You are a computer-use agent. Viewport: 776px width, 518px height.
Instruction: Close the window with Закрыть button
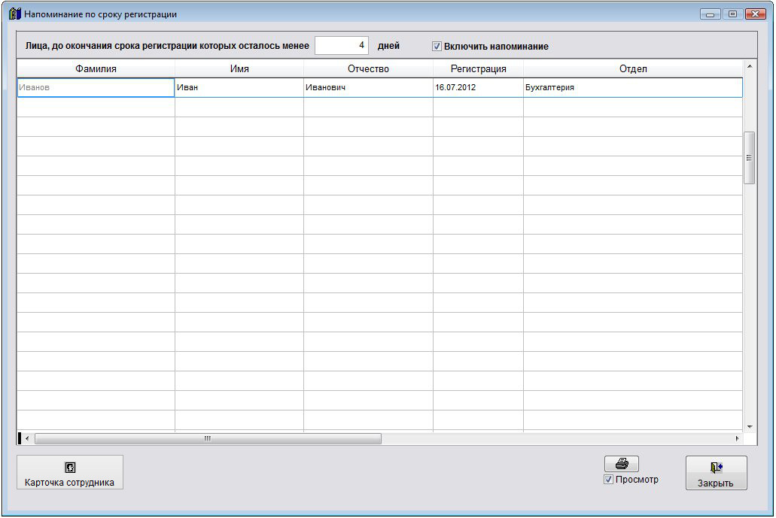716,473
